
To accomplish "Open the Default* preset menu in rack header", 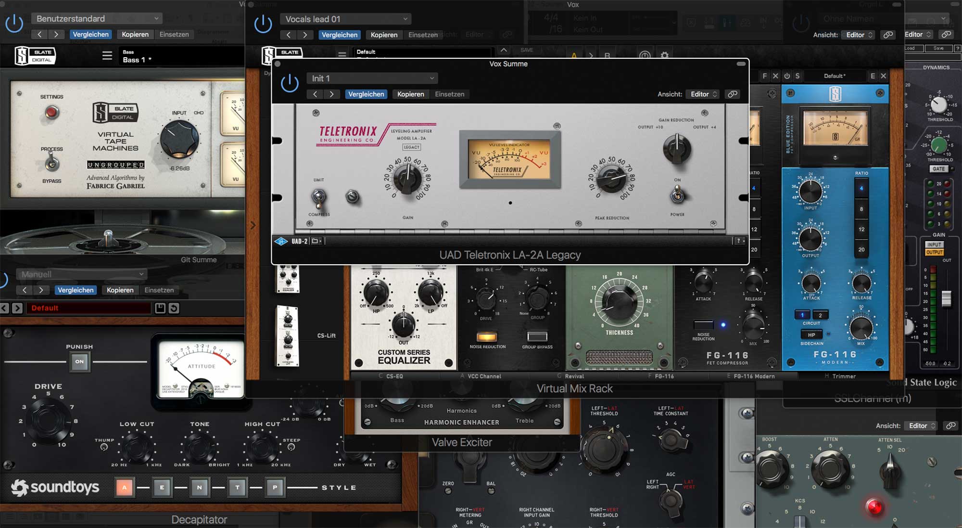I will coord(835,76).
